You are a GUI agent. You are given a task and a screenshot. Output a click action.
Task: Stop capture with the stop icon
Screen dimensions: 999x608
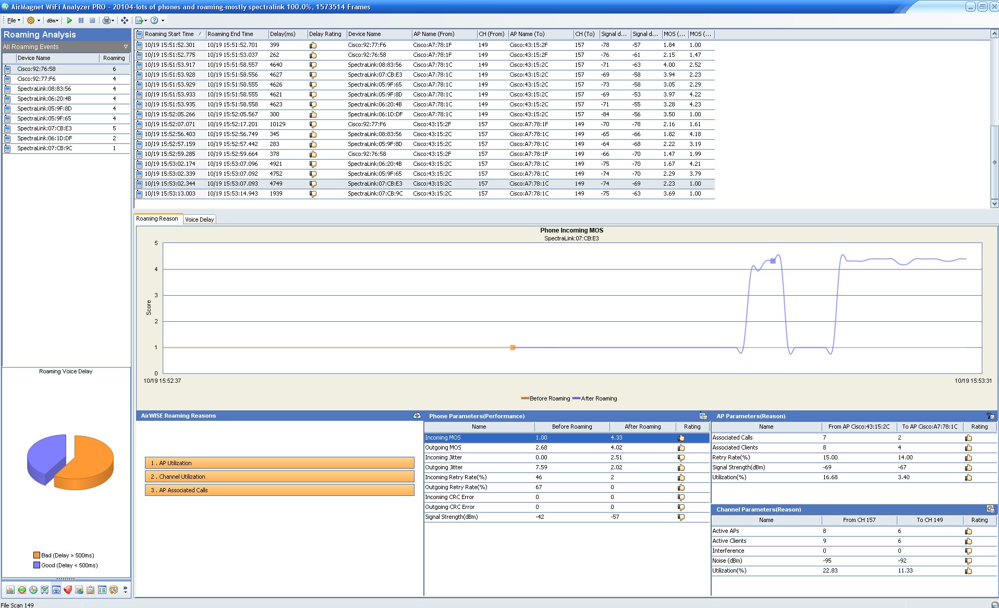click(x=92, y=20)
